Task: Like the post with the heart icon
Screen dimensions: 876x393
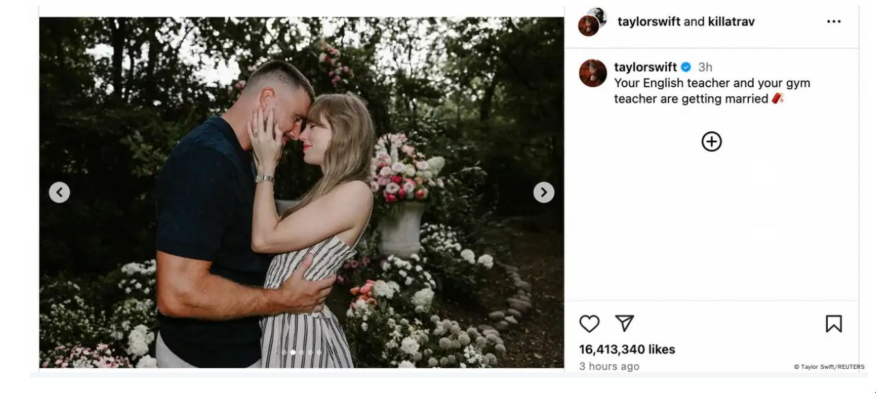Action: (x=589, y=324)
